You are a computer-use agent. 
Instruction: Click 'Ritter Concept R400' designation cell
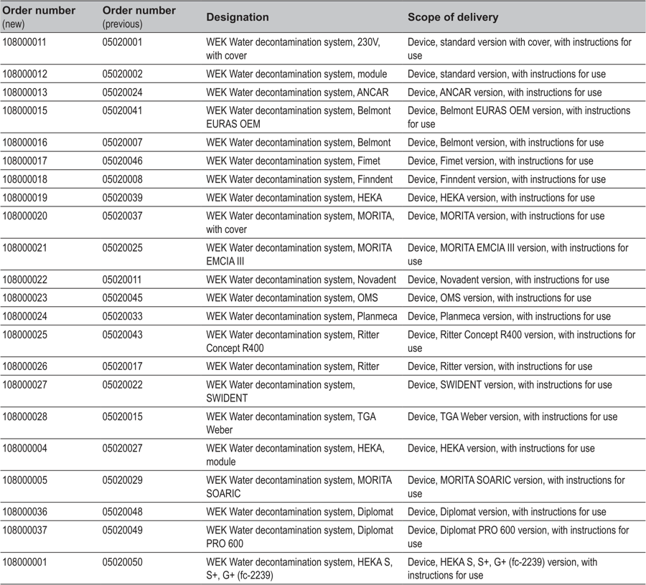coord(293,341)
